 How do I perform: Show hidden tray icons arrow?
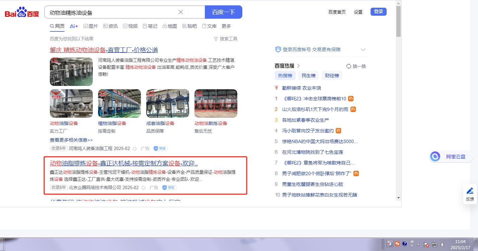point(418,245)
